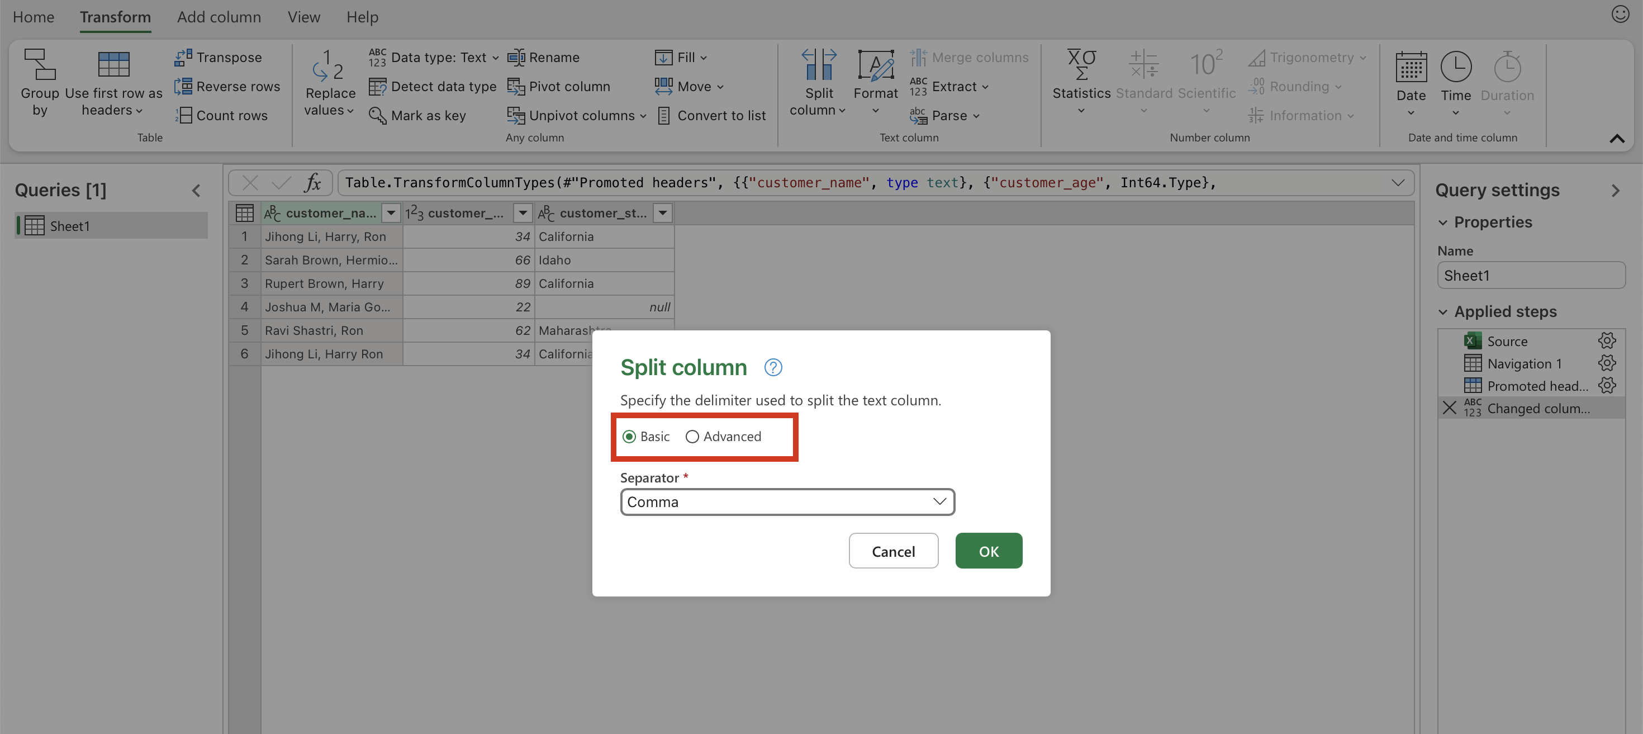
Task: Click the Split column help question-mark icon
Action: (x=773, y=368)
